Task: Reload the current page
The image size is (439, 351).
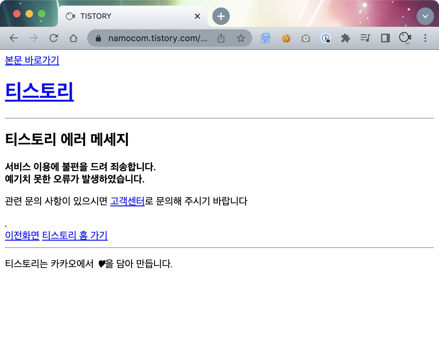Action: 54,38
